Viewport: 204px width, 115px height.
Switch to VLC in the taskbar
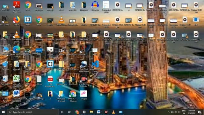click(113, 112)
